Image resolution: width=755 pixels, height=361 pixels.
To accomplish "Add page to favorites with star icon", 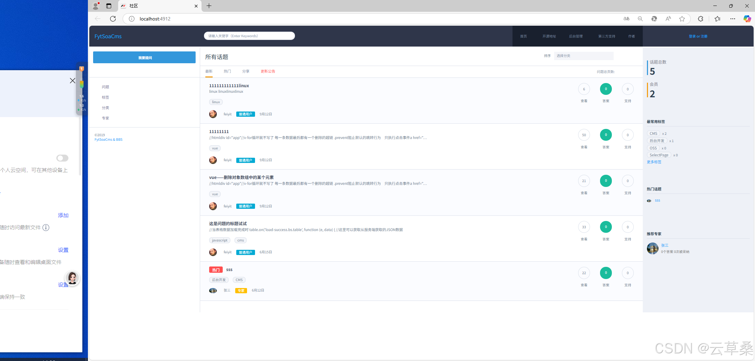I will click(x=682, y=19).
